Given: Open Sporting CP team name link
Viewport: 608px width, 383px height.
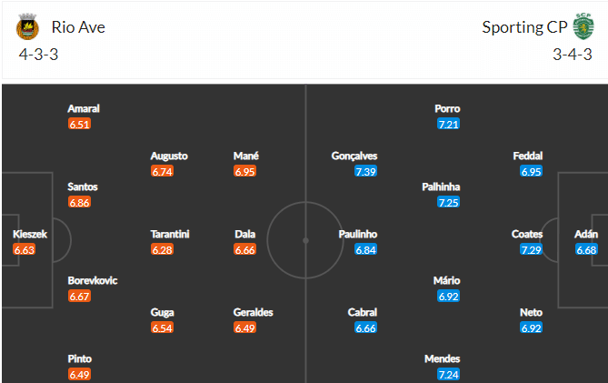Looking at the screenshot, I should click(524, 27).
